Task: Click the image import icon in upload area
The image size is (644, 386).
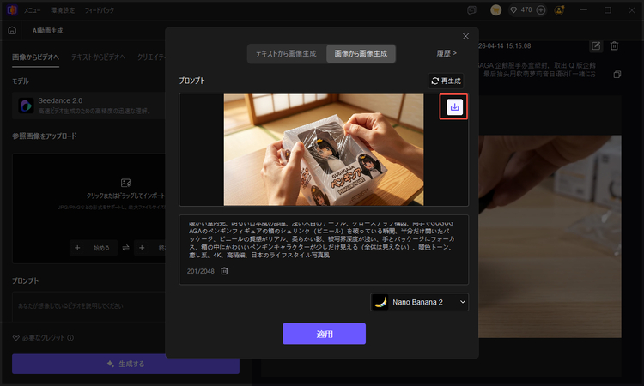Action: (x=125, y=183)
